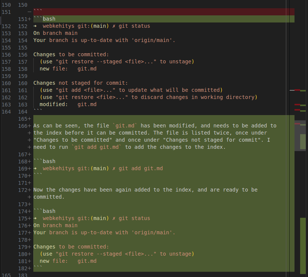Viewport: 308px width, 277px height.
Task: Click the "git status" command on line 152
Action: coord(134,26)
